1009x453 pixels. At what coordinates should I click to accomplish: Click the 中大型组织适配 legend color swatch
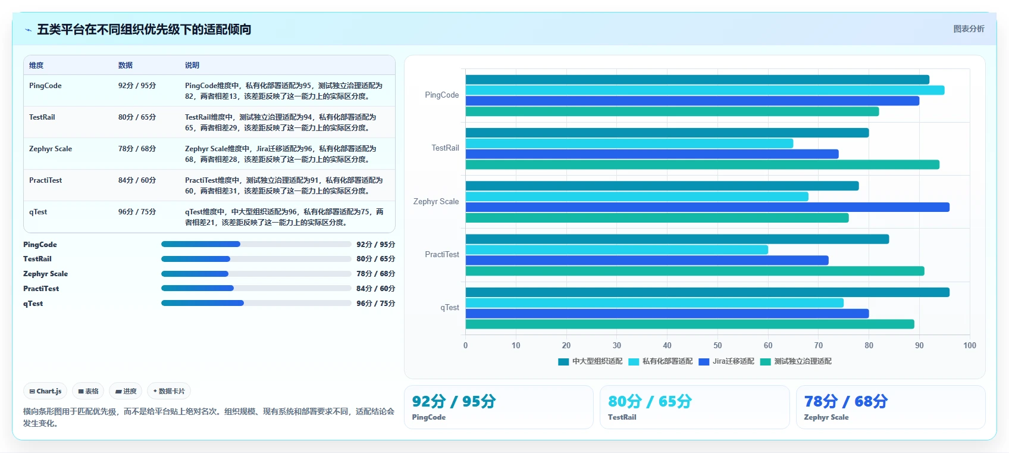click(x=563, y=361)
